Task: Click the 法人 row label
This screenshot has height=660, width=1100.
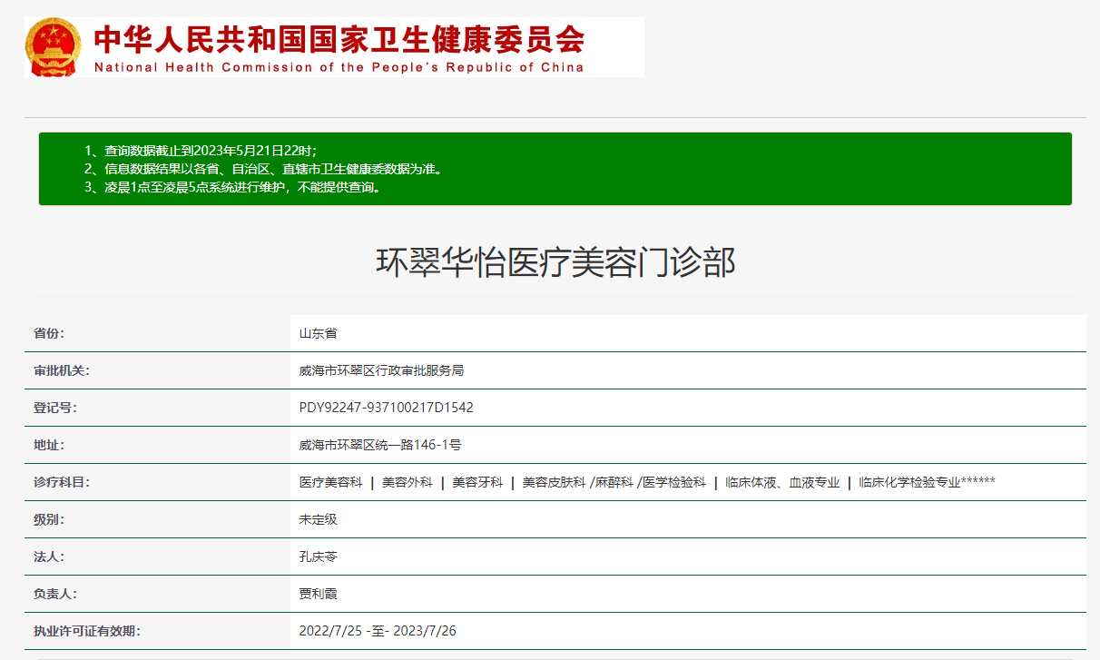Action: 49,557
